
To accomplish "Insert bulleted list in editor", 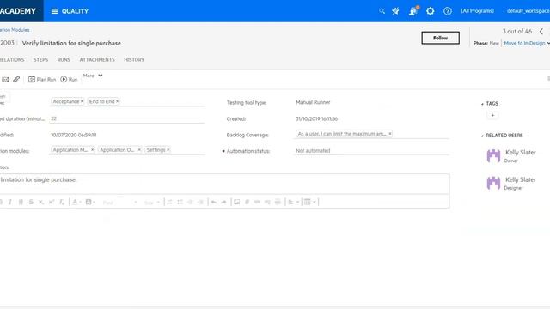I will (x=180, y=203).
